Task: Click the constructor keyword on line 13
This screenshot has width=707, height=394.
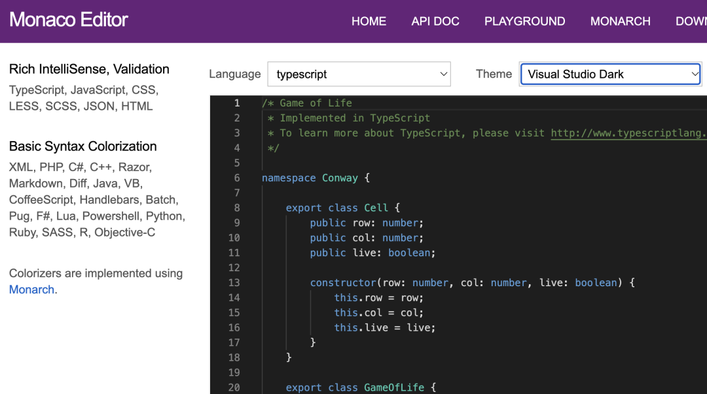Action: [x=343, y=283]
